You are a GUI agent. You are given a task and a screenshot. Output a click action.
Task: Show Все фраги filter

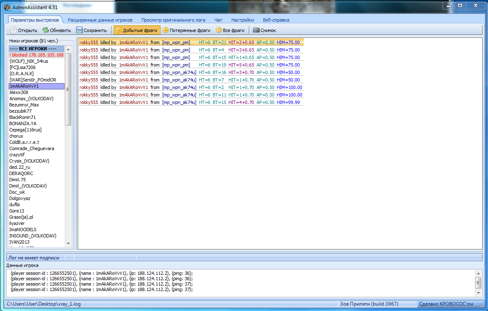coord(230,30)
